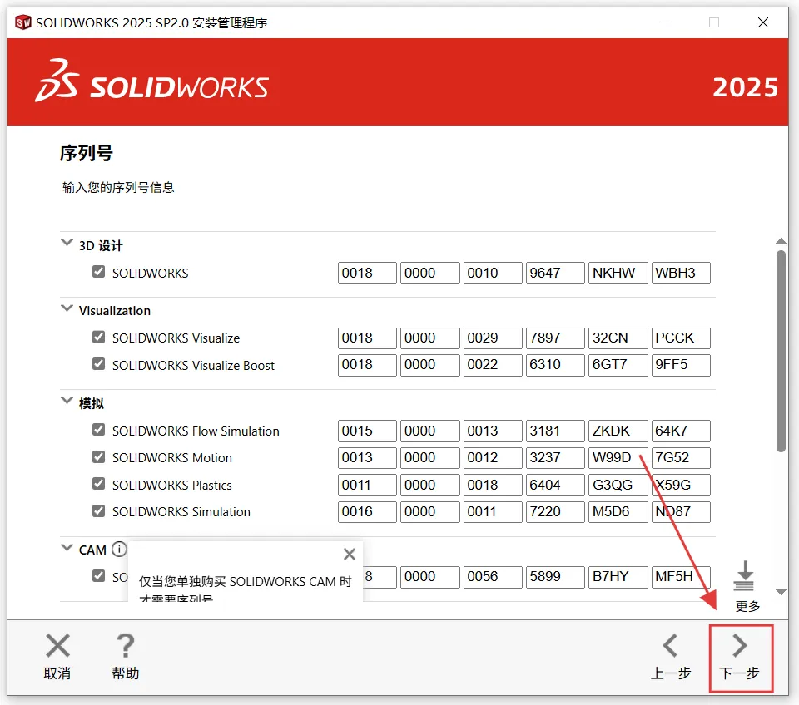Go back with 上一步 arrow
Viewport: 799px width, 705px height.
pos(670,645)
